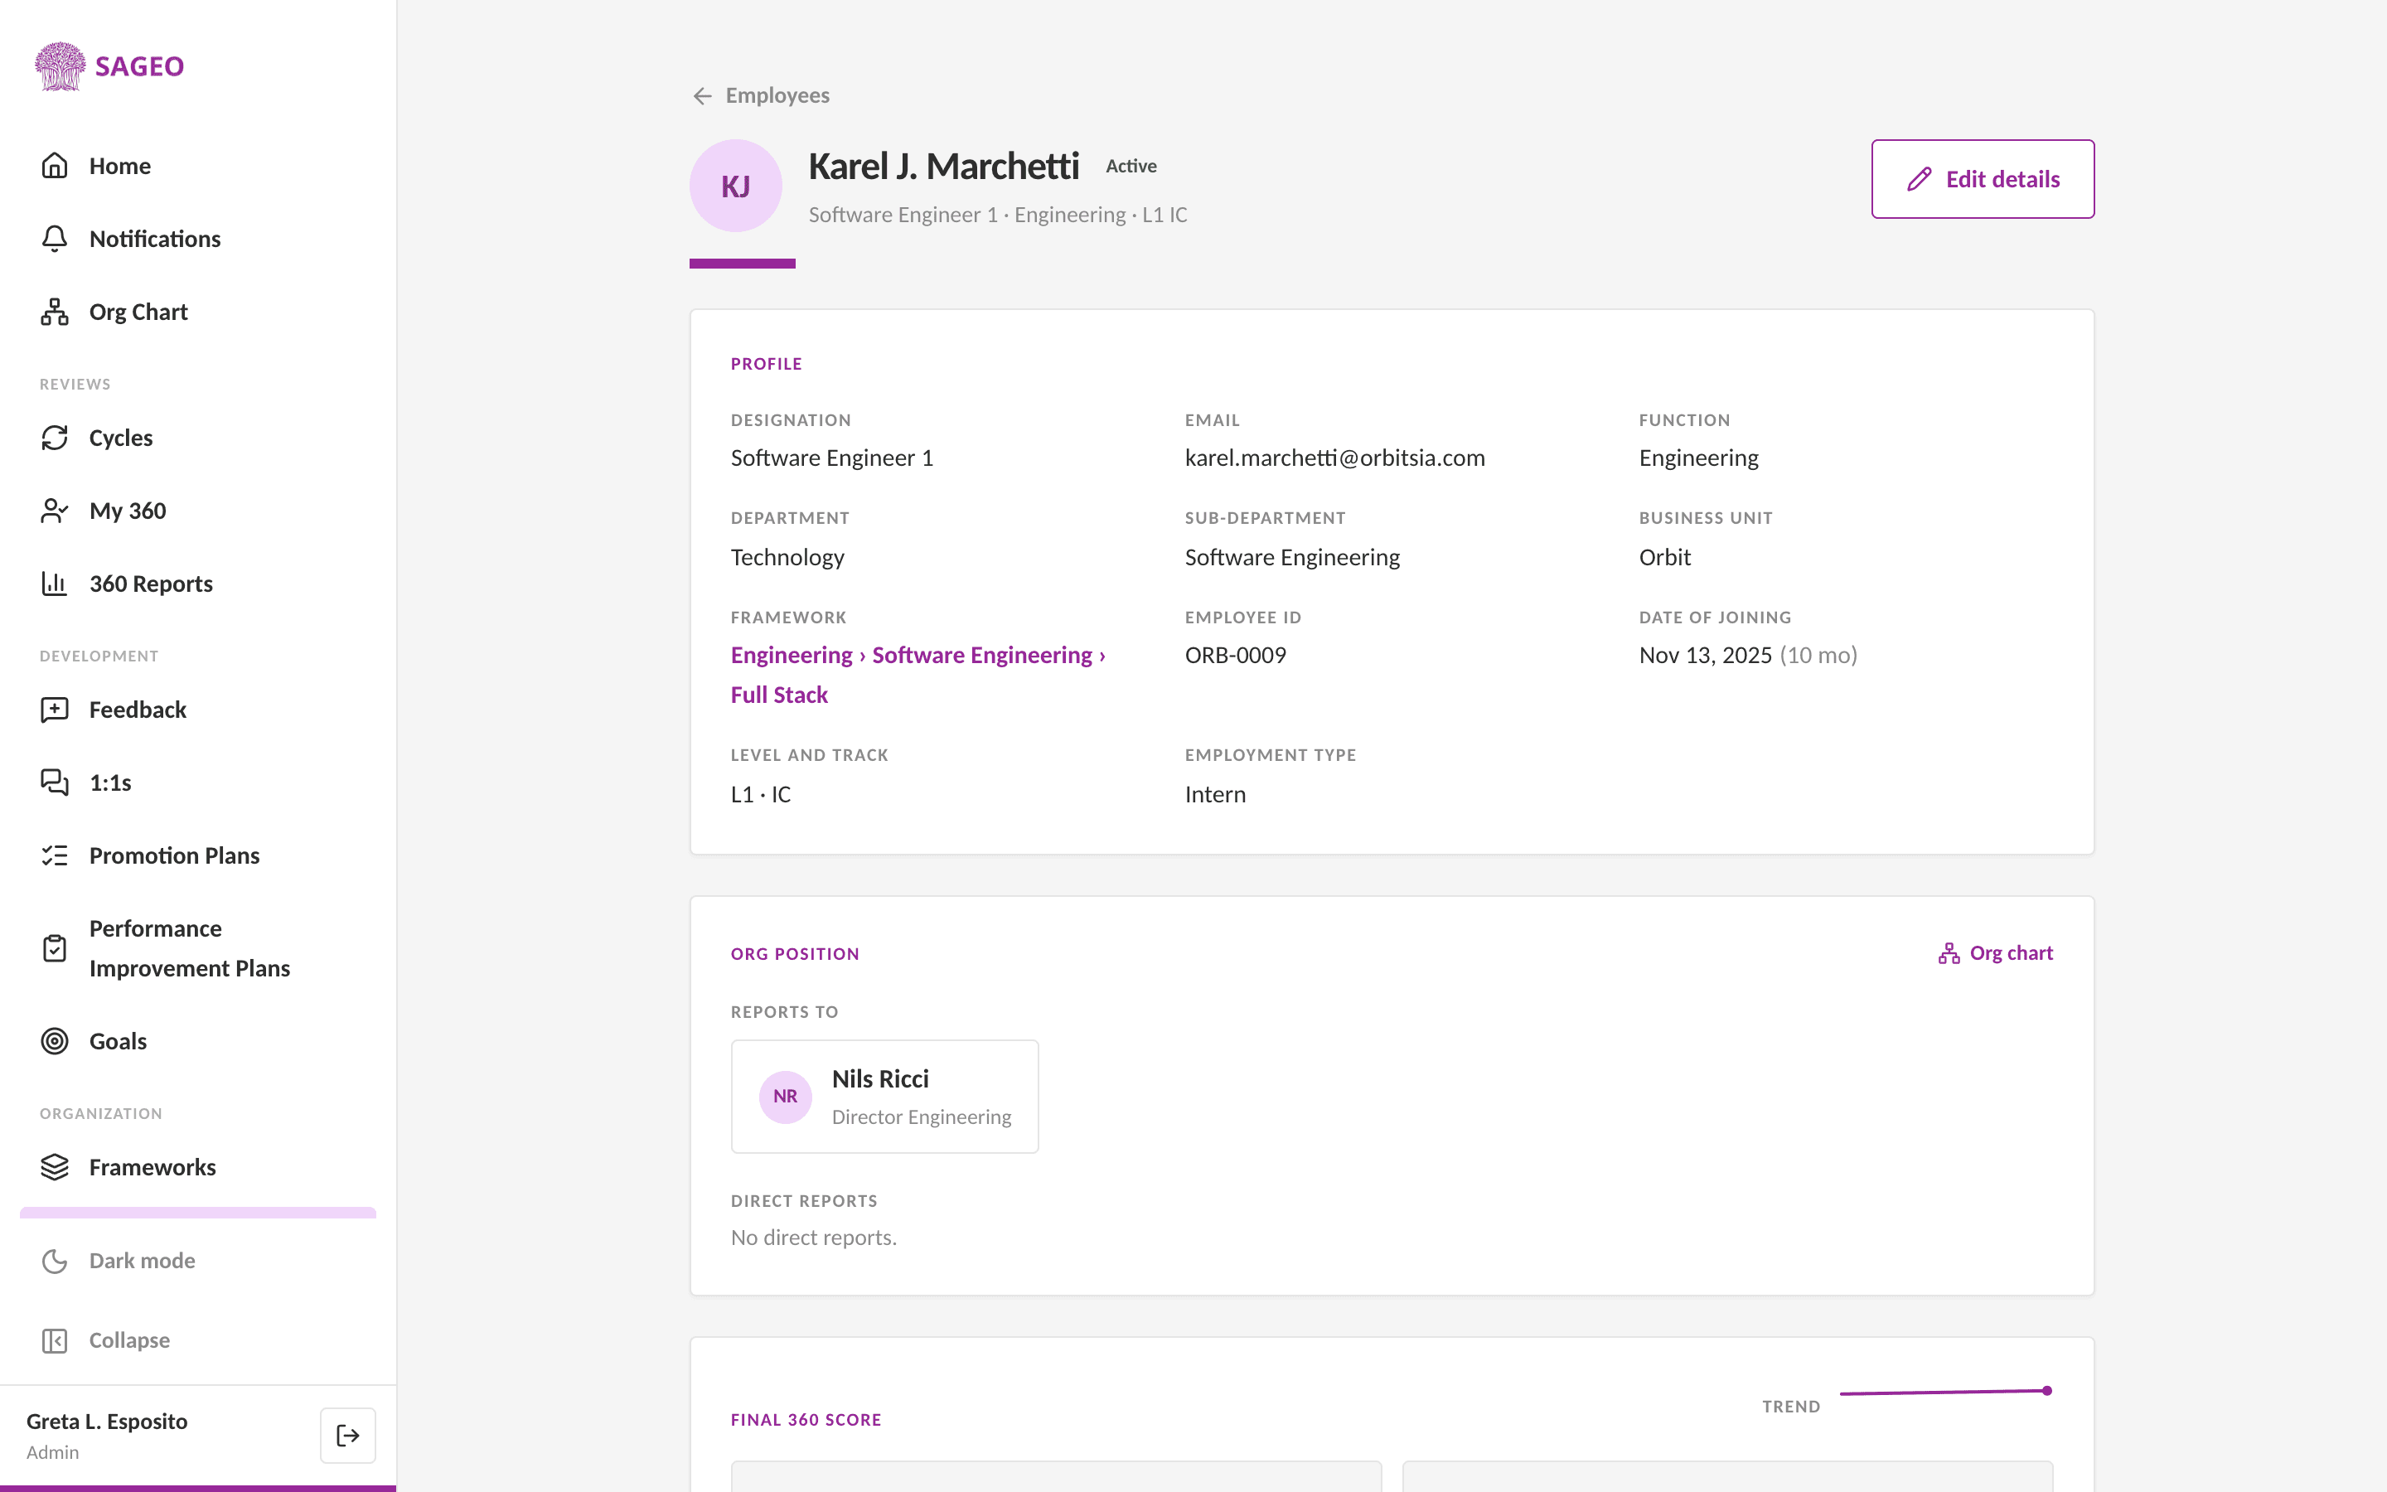This screenshot has height=1492, width=2387.
Task: Click the Frameworks layers icon
Action: [54, 1167]
